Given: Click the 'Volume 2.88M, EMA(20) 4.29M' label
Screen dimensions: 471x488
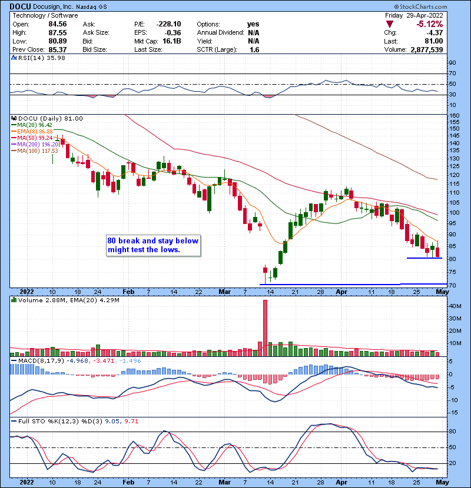Looking at the screenshot, I should tap(68, 300).
